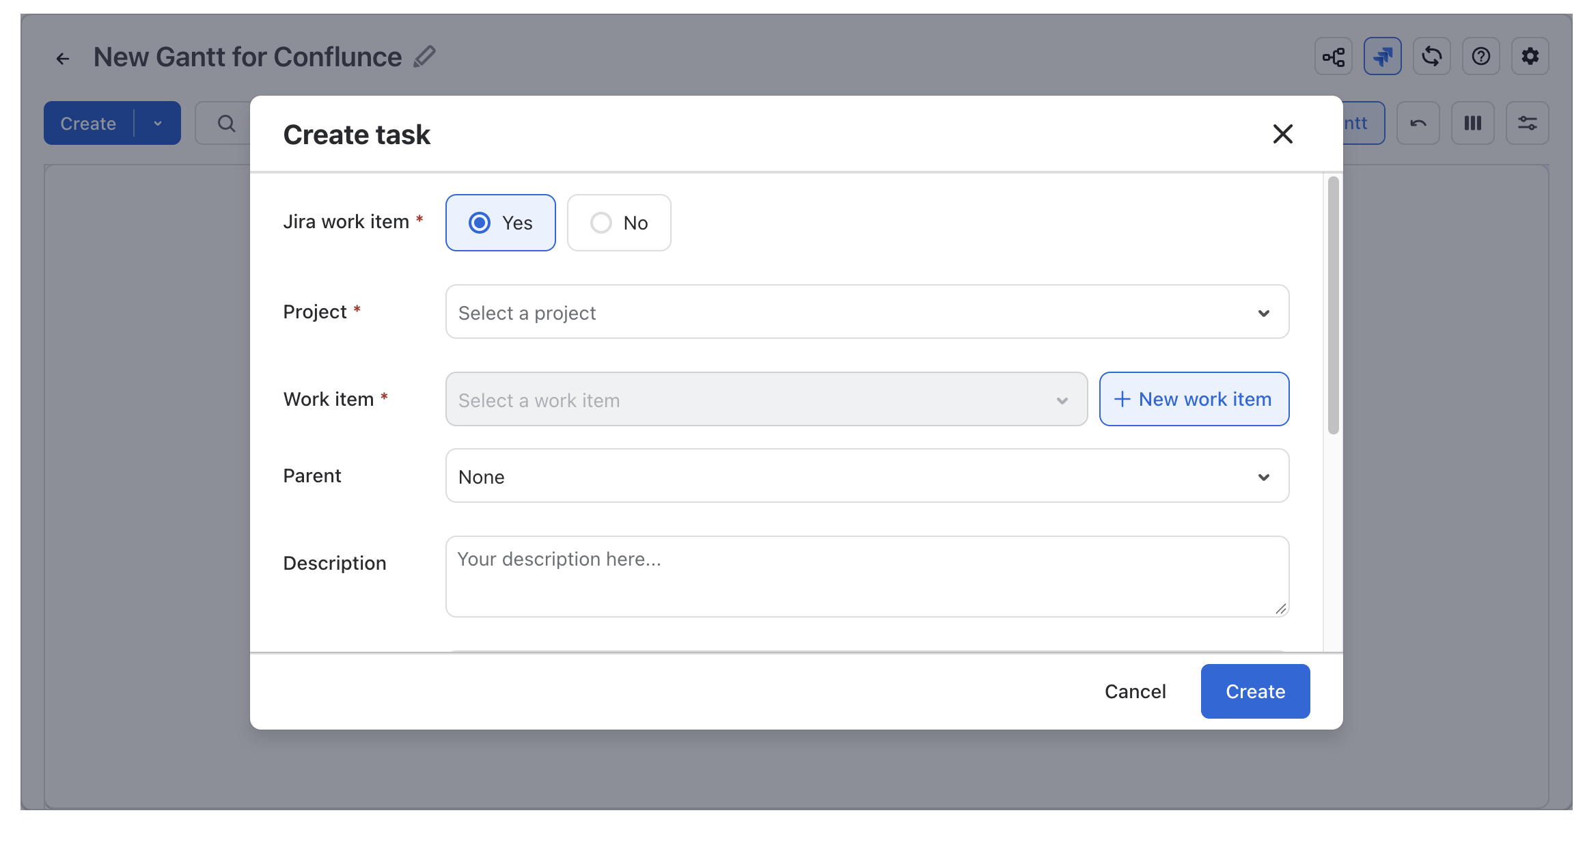1585x843 pixels.
Task: Open the Select a work item dropdown
Action: (766, 400)
